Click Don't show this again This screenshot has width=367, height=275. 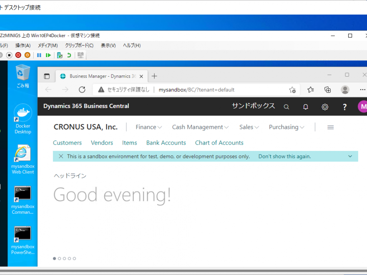(284, 156)
